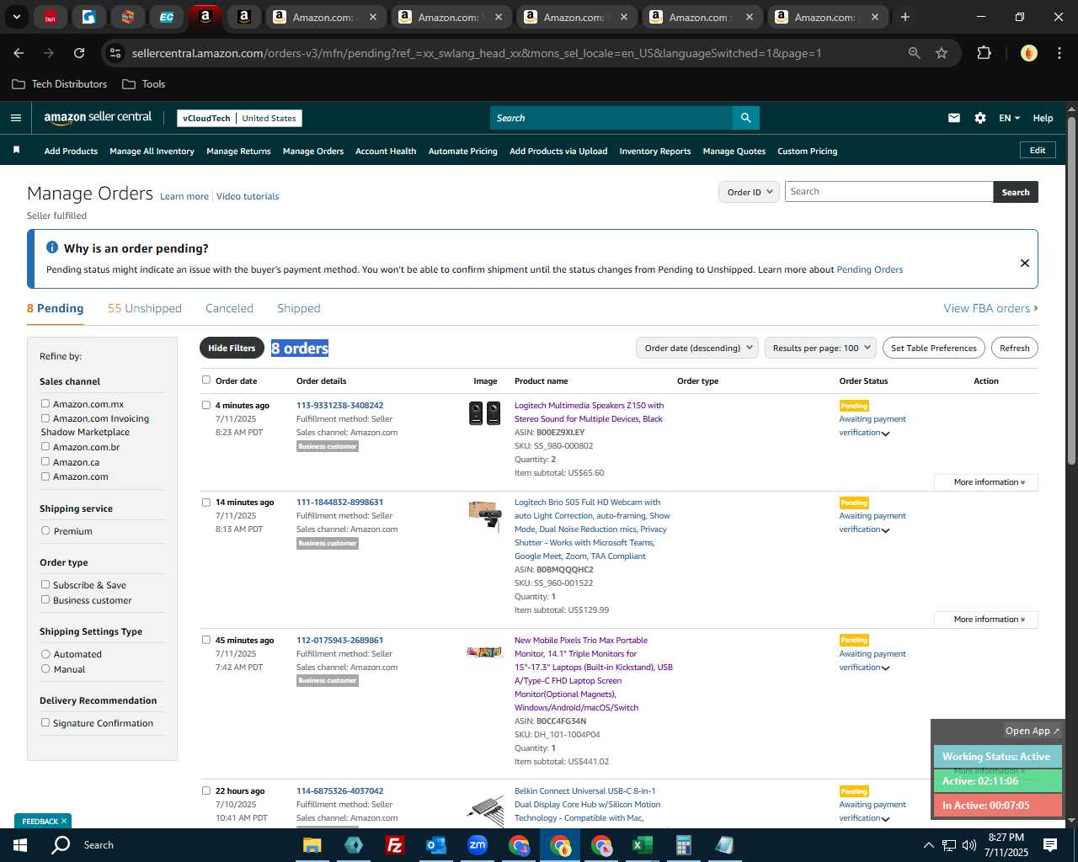Bookmark this page with the star icon
Screen dimensions: 1078x862
point(942,53)
